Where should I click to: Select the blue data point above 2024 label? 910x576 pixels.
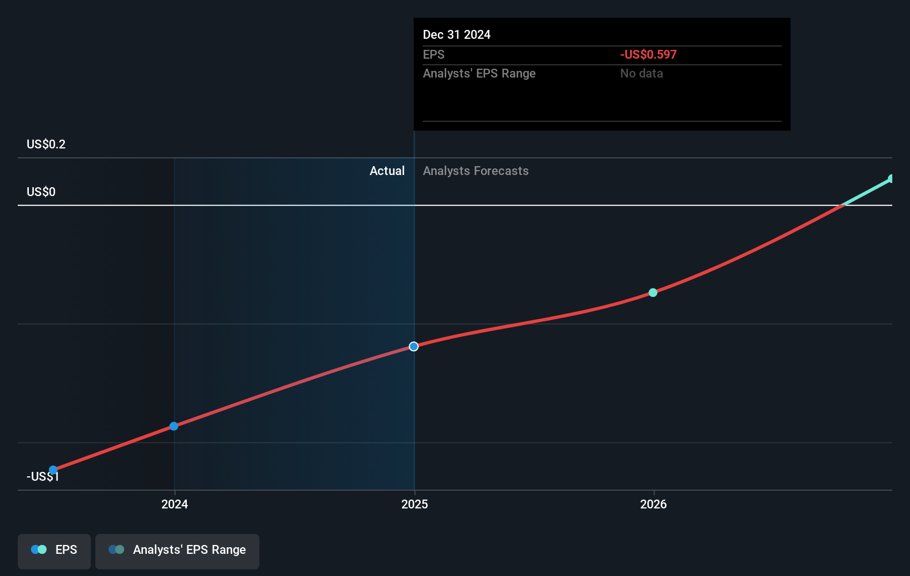coord(173,426)
